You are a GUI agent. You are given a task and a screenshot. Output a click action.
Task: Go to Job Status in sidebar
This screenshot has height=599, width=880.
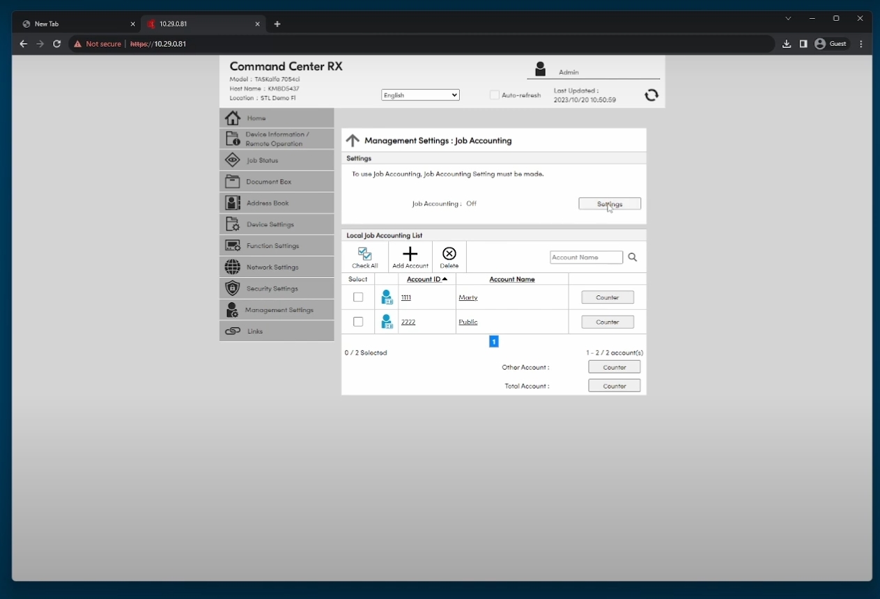(262, 161)
